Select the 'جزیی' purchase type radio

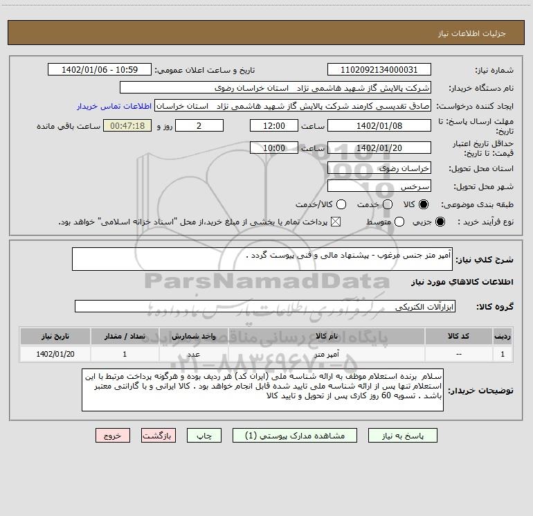coord(440,222)
